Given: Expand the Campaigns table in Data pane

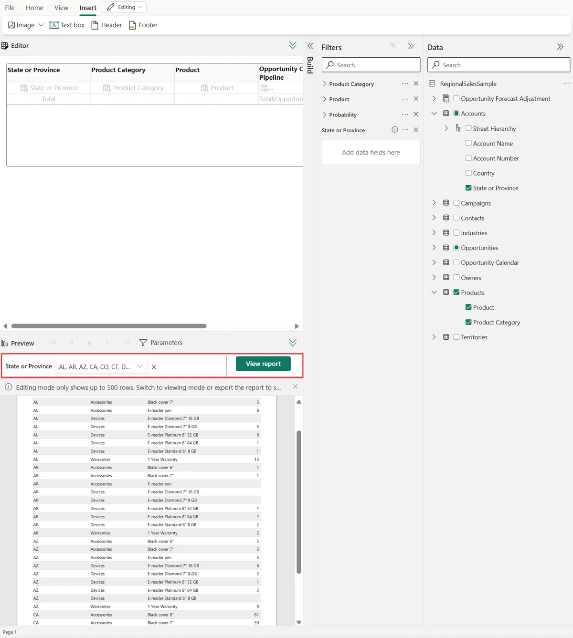Looking at the screenshot, I should [x=434, y=203].
